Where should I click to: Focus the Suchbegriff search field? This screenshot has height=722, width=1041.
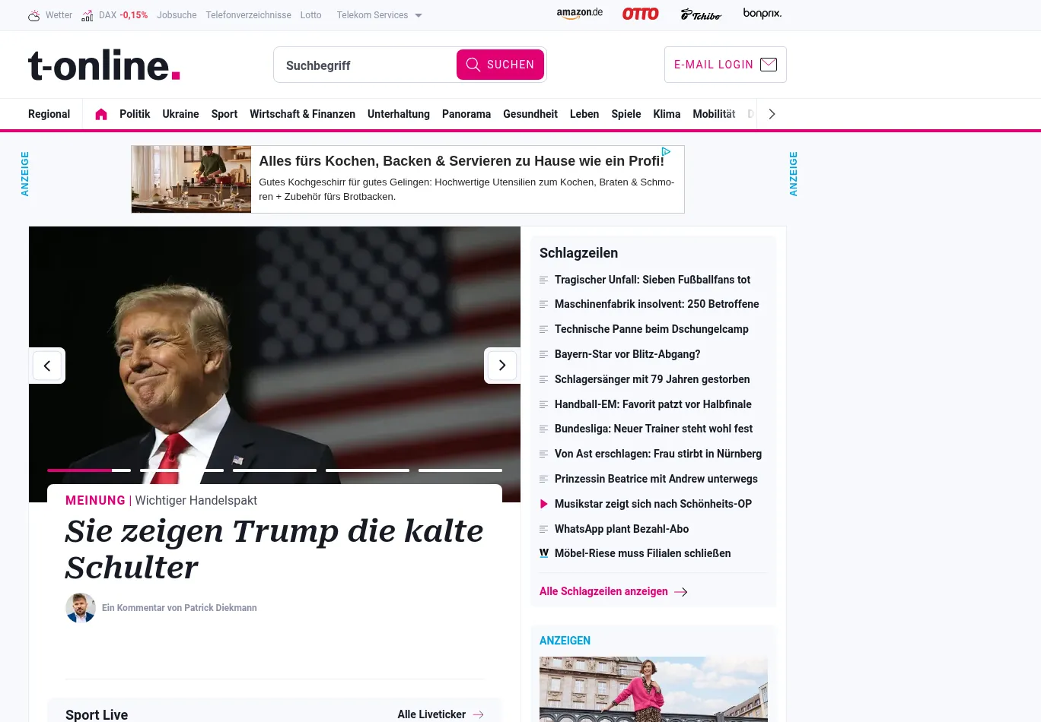pos(365,65)
